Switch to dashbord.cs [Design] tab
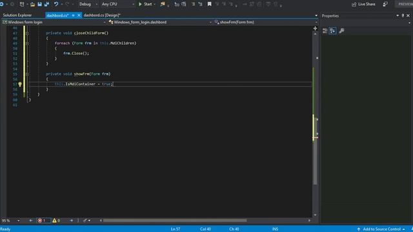413x232 pixels. 102,15
